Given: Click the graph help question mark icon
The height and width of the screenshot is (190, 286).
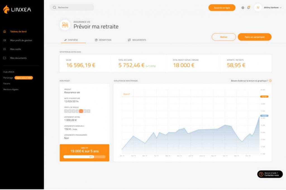Looking at the screenshot, I should click(x=270, y=81).
